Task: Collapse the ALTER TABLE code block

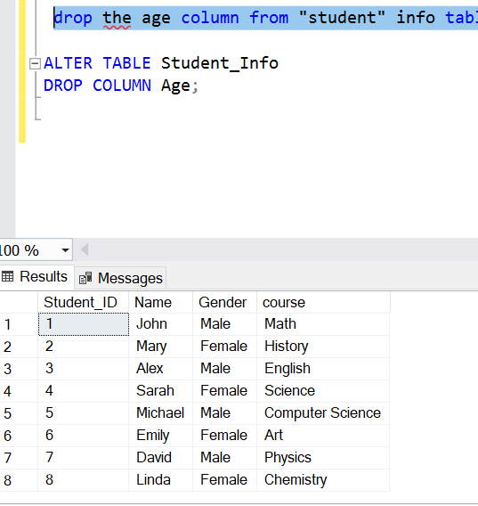Action: pyautogui.click(x=35, y=63)
